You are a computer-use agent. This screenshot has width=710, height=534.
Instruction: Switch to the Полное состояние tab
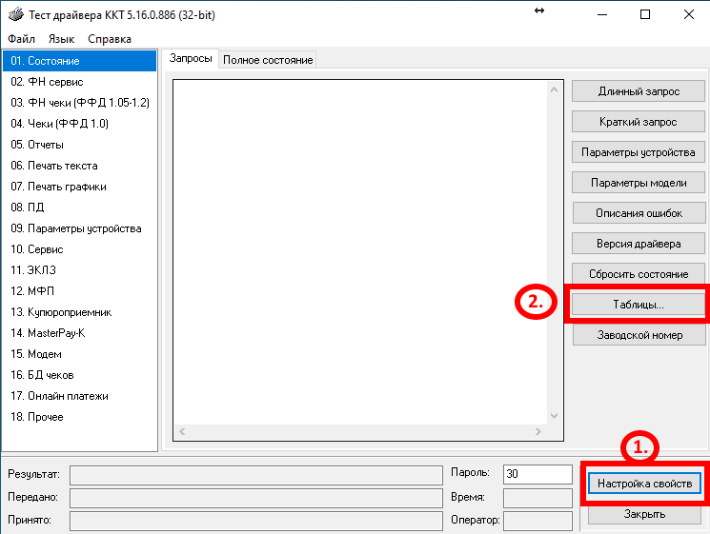pos(268,60)
